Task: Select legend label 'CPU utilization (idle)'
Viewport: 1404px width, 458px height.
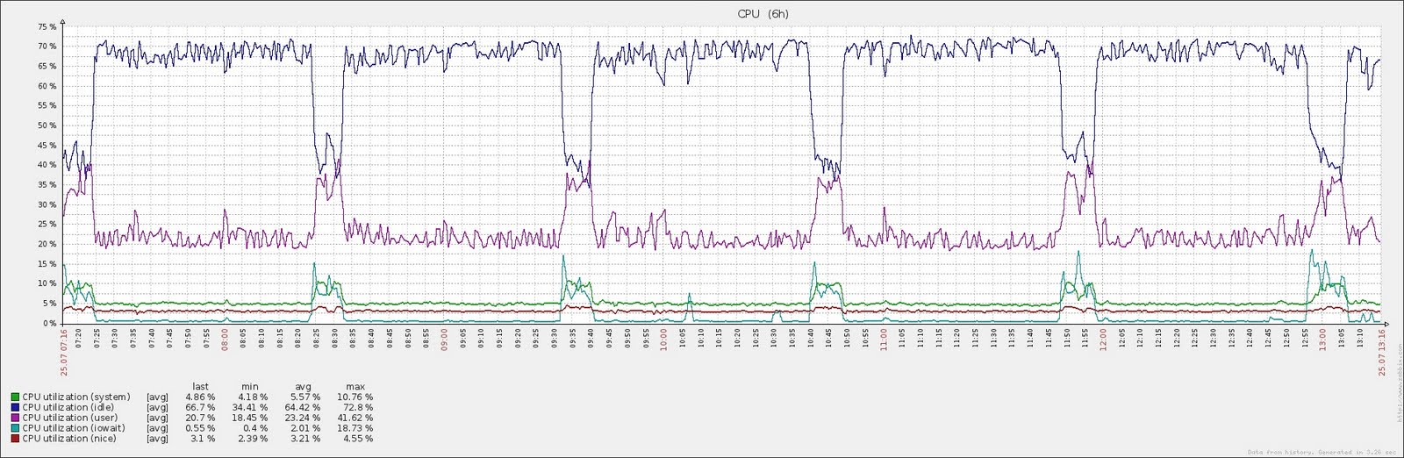Action: pos(68,408)
